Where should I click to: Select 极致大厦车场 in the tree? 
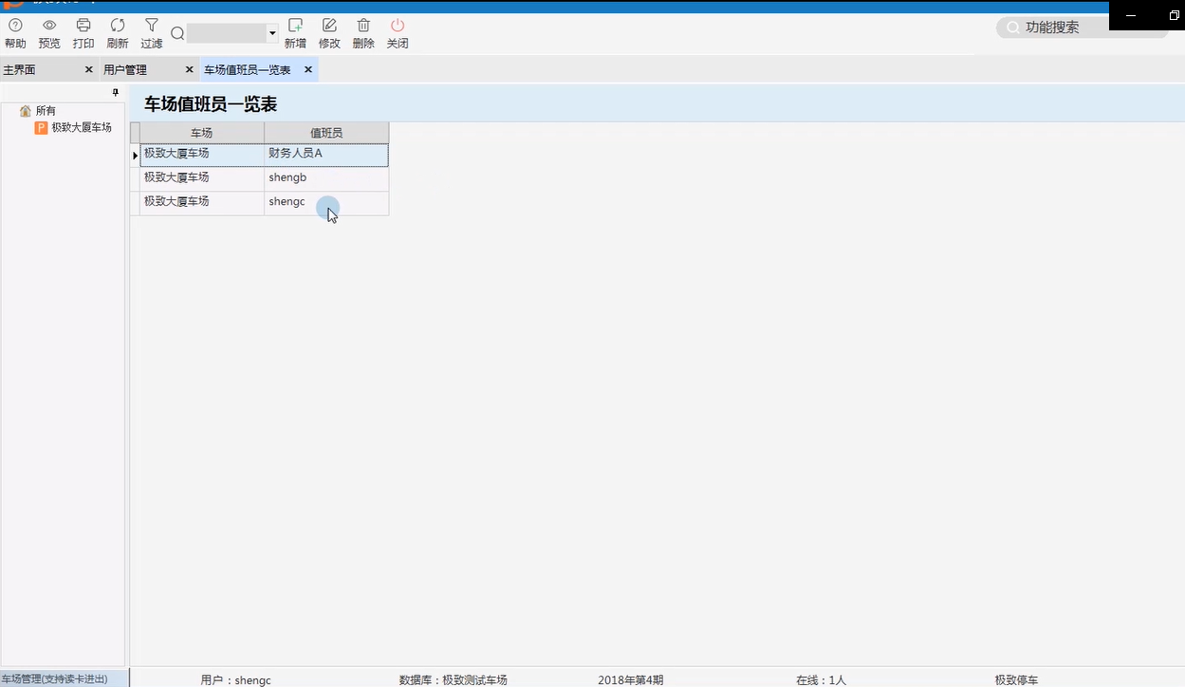(82, 127)
